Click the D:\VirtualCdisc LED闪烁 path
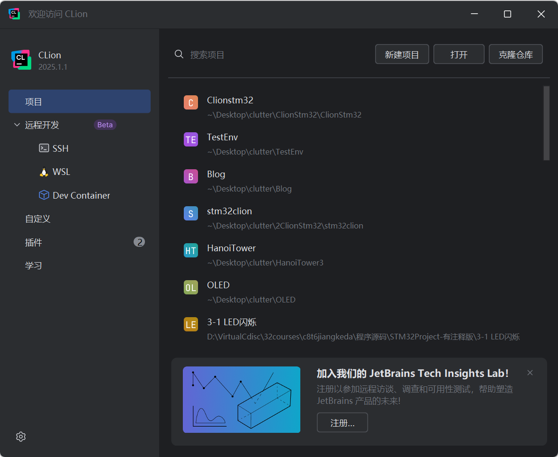 click(363, 337)
